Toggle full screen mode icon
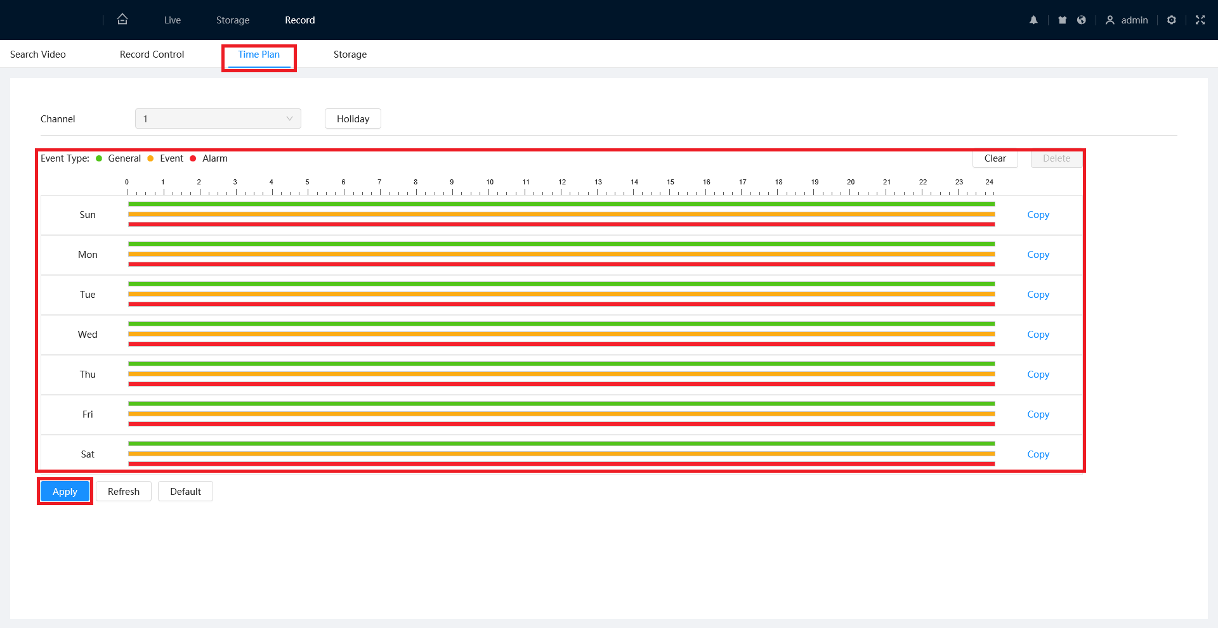Viewport: 1218px width, 628px height. 1200,20
